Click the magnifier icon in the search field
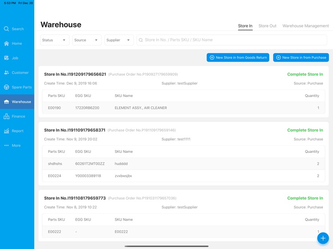 (x=141, y=40)
